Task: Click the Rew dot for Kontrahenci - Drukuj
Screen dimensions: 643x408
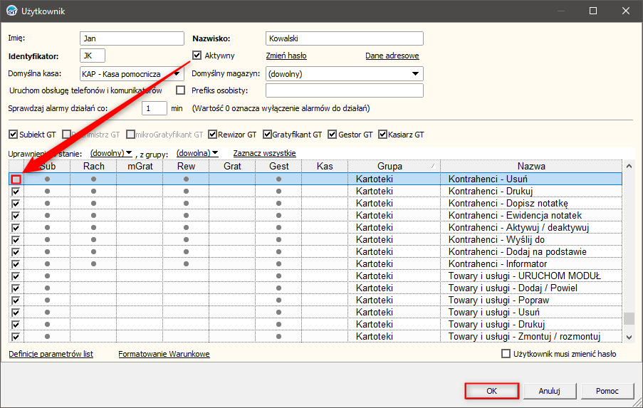Action: pos(186,192)
